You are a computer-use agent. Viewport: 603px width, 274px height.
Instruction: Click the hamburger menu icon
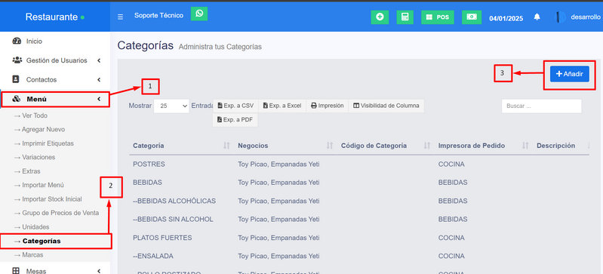120,17
